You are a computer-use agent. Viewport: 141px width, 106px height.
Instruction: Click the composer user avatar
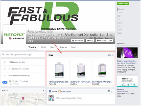click(51, 98)
